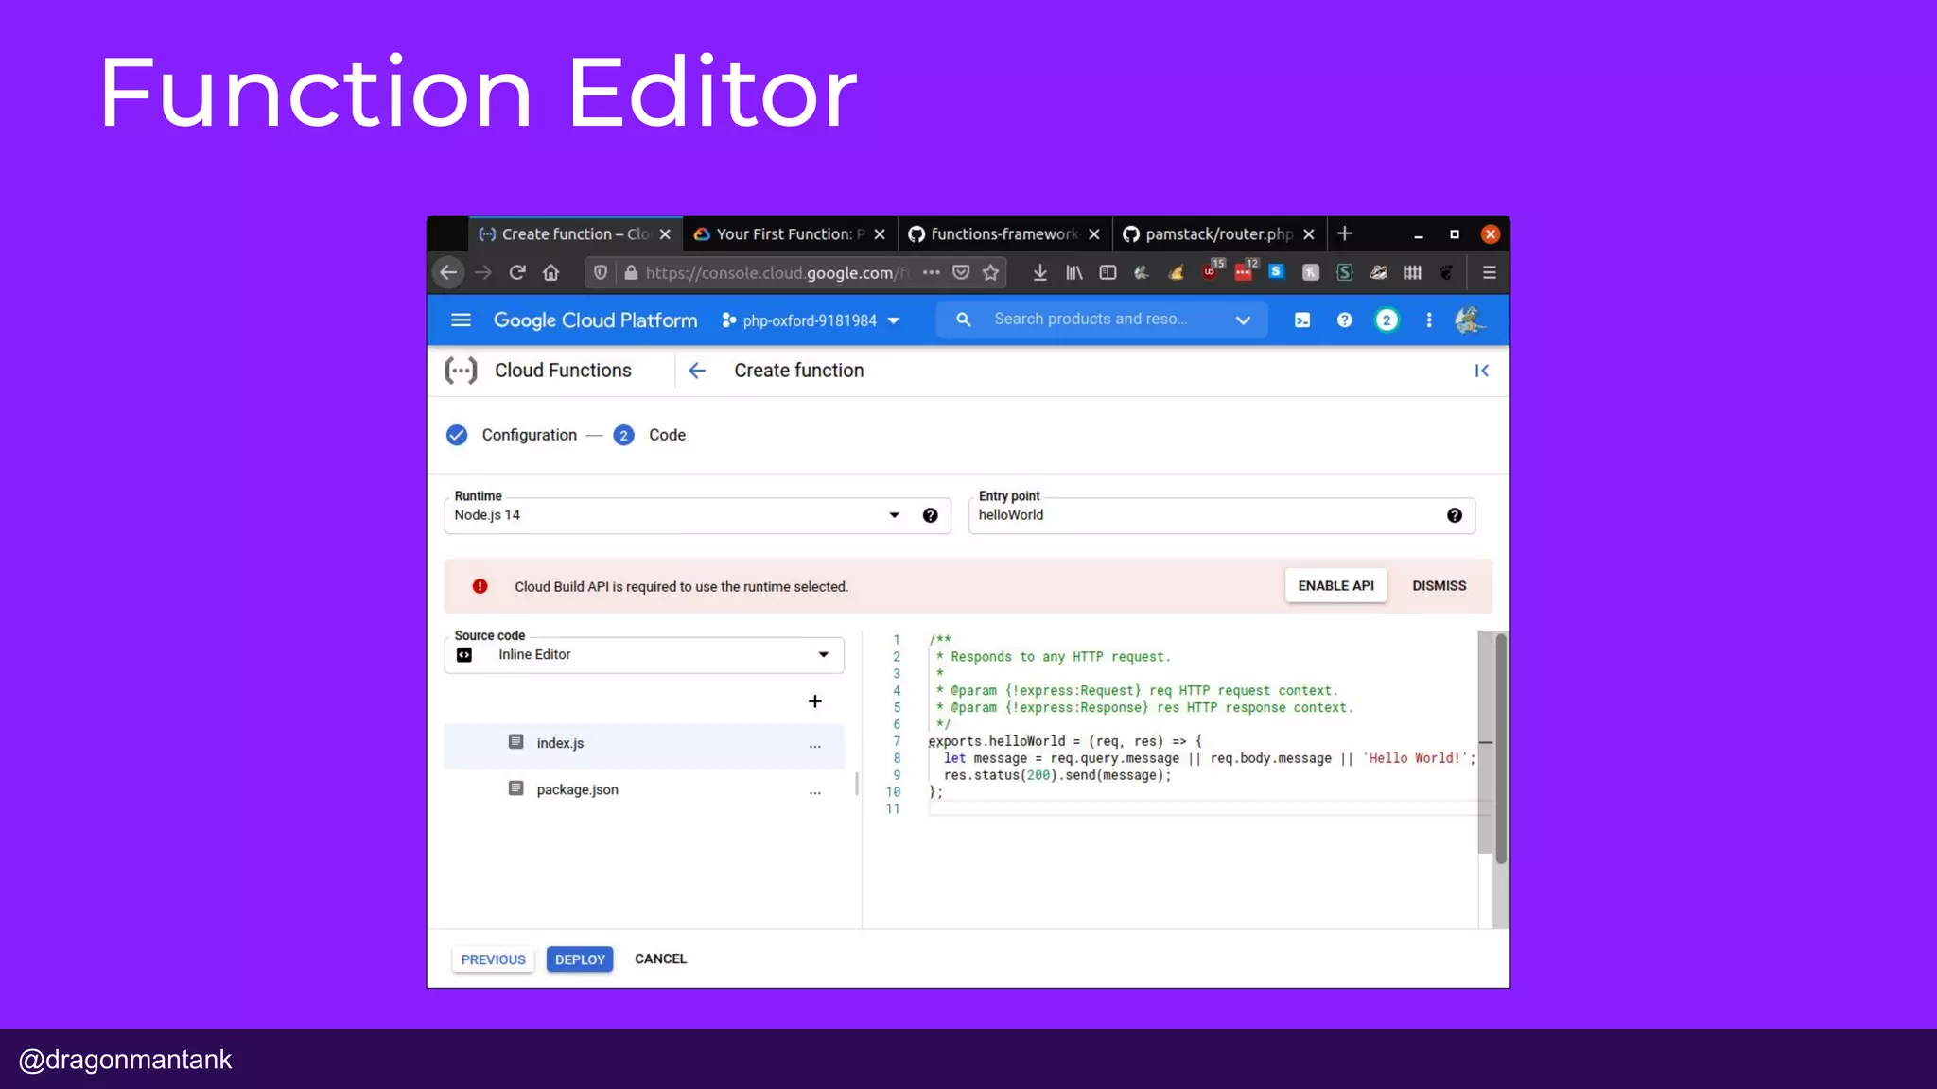Switch to the Create function browser tab
Viewport: 1937px width, 1089px height.
pos(574,233)
